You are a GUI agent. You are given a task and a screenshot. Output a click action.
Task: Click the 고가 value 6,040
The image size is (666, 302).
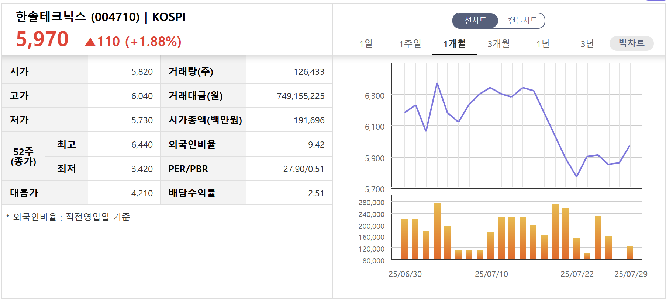click(142, 96)
